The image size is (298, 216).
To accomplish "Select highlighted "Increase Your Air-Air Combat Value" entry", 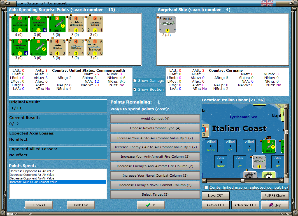I will coord(58,182).
